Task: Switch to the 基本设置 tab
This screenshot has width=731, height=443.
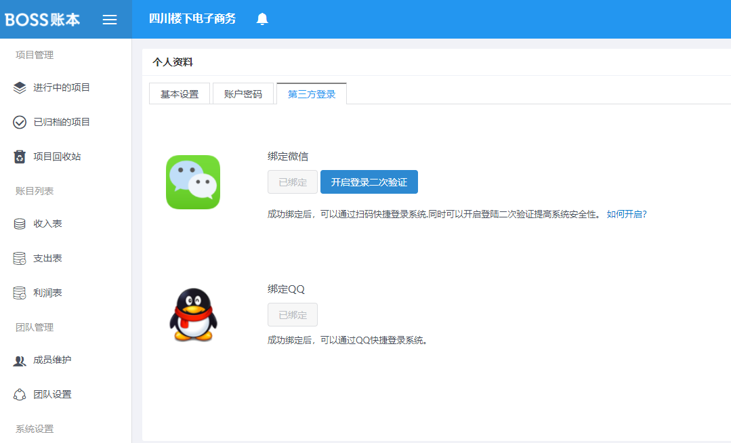Action: point(180,93)
